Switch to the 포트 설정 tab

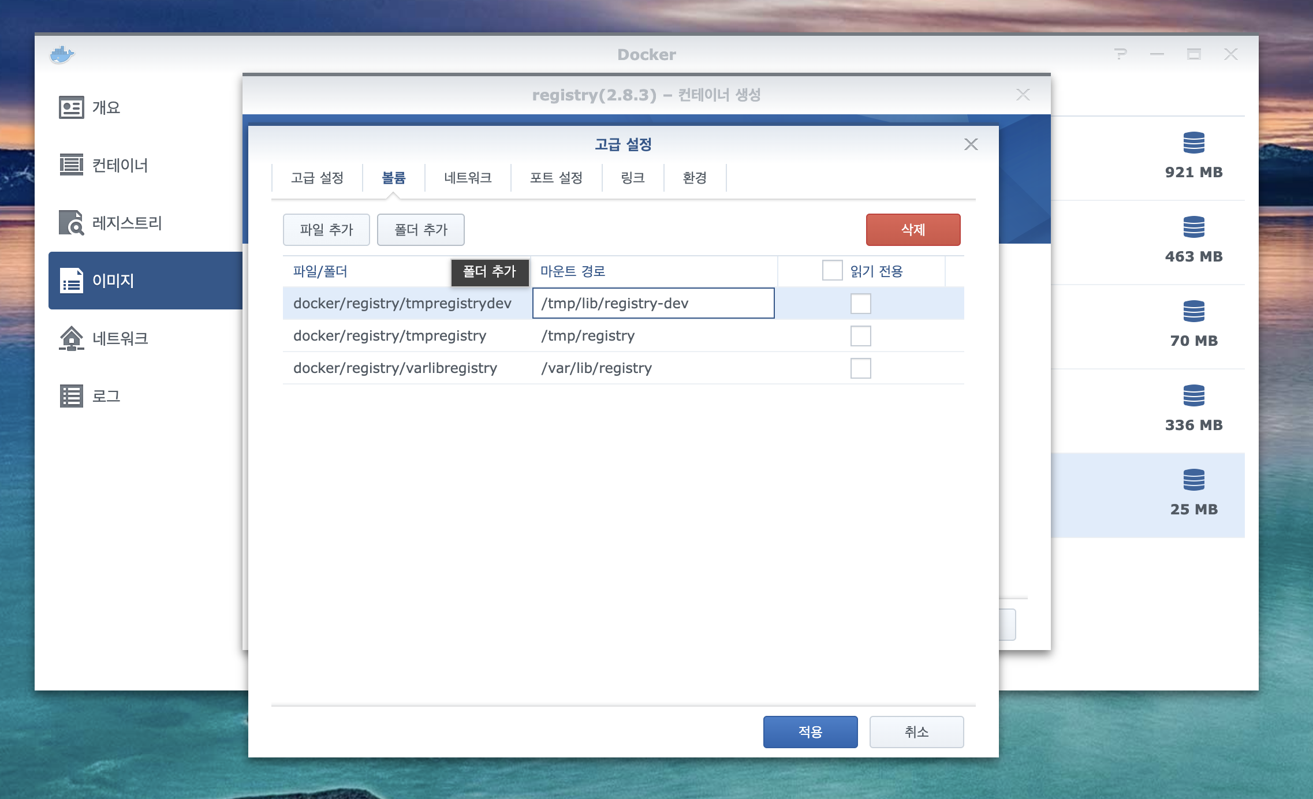point(556,178)
